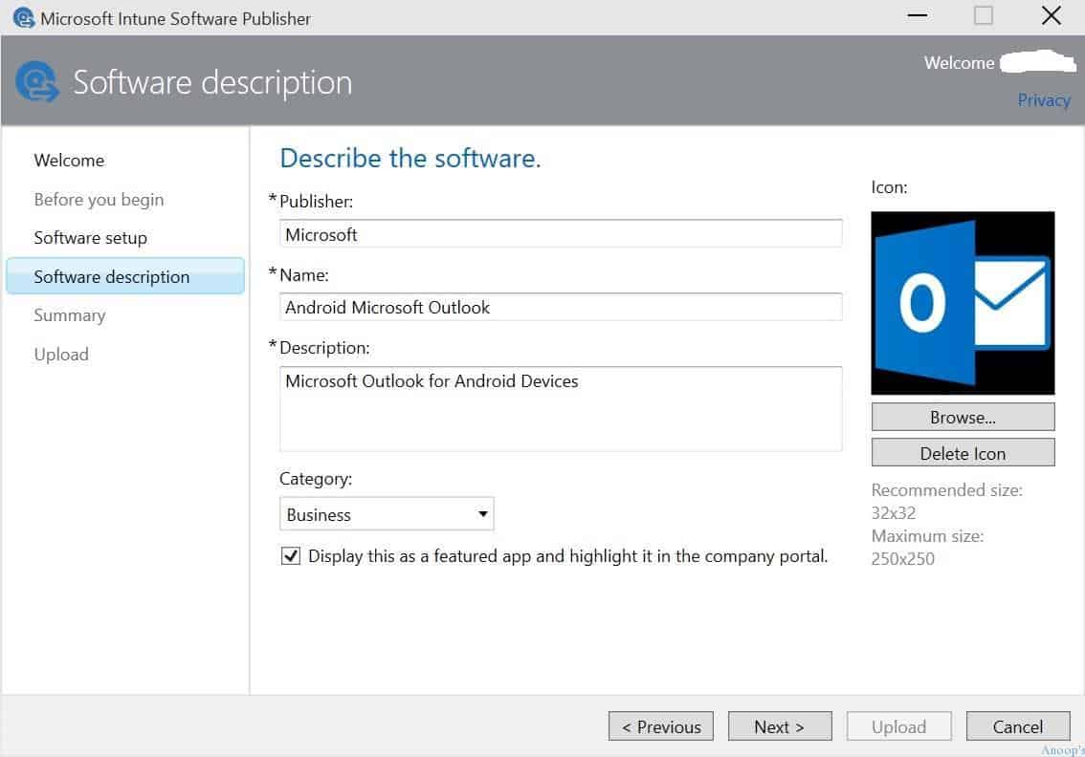Click in the Name field with Android Microsoft Outlook
This screenshot has width=1085, height=757.
coord(561,307)
